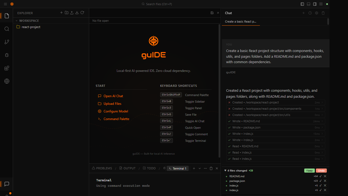Create a new folder in Explorer
Screen dimensions: 348x196
67,13
